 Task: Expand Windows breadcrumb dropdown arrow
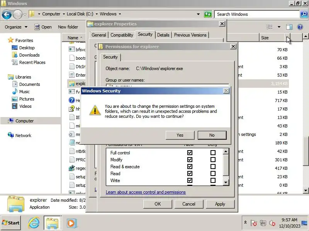120,14
